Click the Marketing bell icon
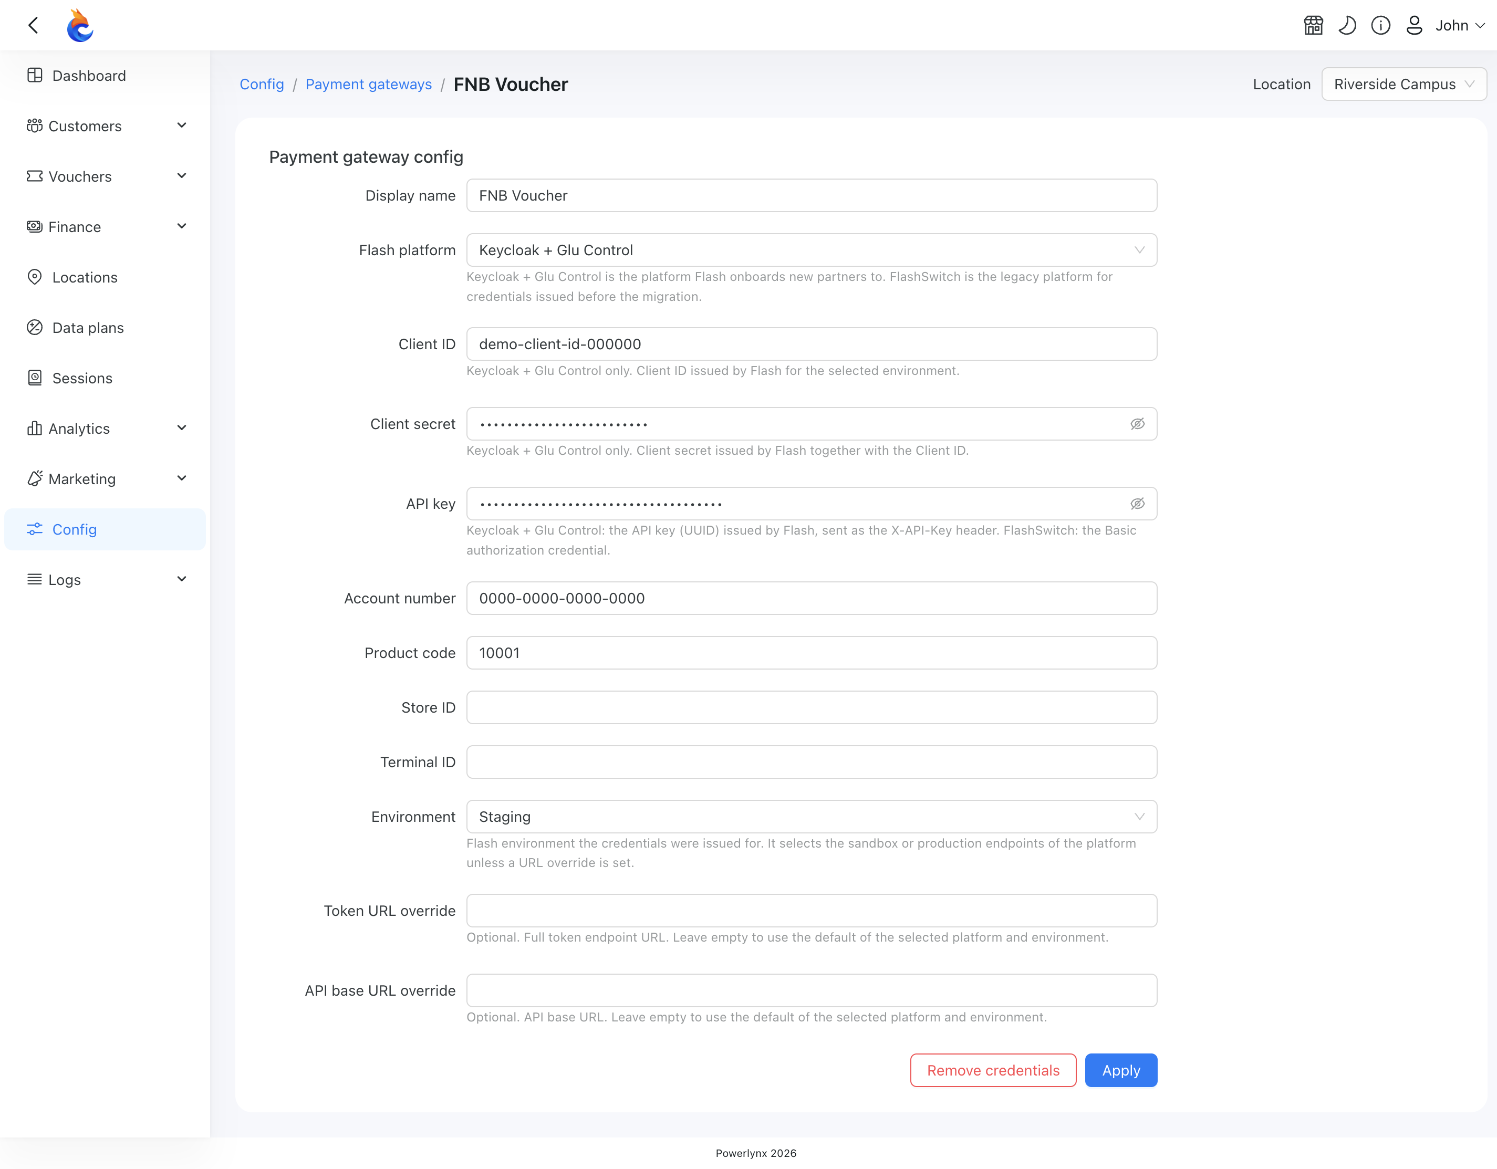Screen dimensions: 1497x1169 click(x=35, y=478)
